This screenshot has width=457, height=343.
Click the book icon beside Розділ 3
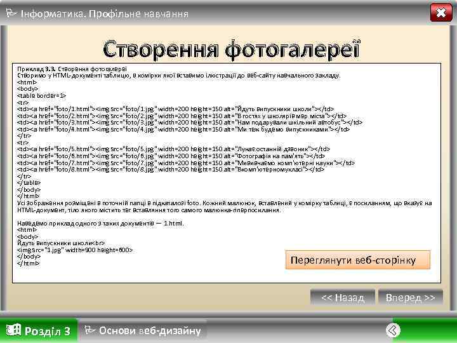point(14,330)
